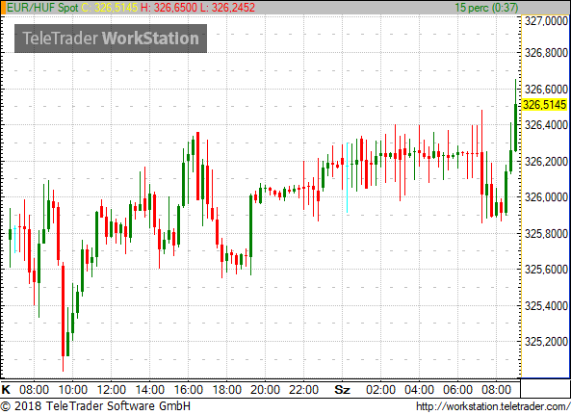Click the 325,2000 price axis label
Image resolution: width=571 pixels, height=415 pixels.
(546, 342)
